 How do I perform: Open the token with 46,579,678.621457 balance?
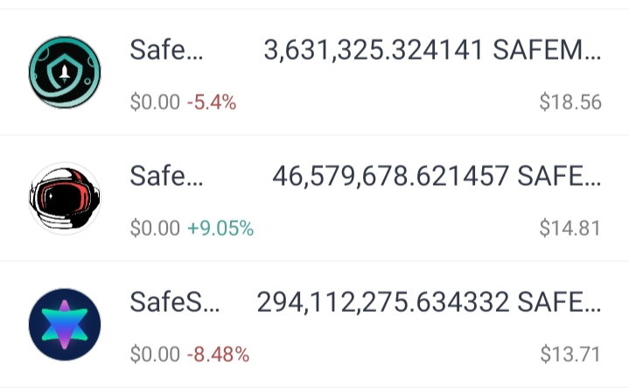pos(315,199)
